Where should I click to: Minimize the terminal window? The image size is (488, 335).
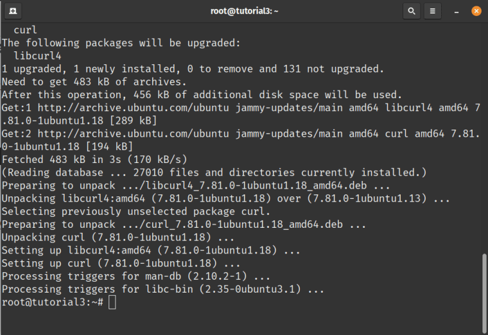point(457,11)
